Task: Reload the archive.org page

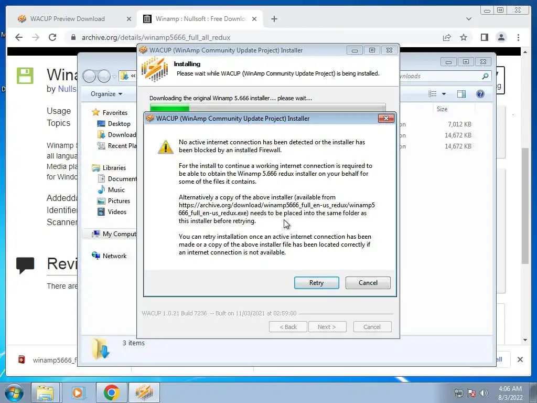Action: pyautogui.click(x=52, y=37)
